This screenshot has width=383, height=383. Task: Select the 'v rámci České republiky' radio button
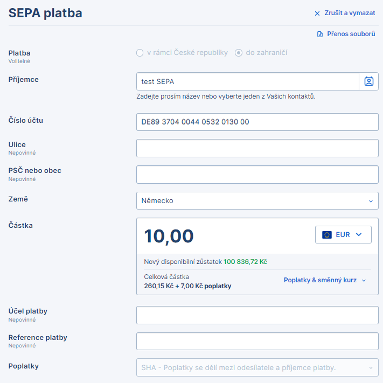tap(140, 53)
